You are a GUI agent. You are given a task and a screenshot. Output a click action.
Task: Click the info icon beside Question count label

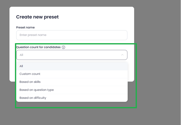63,47
